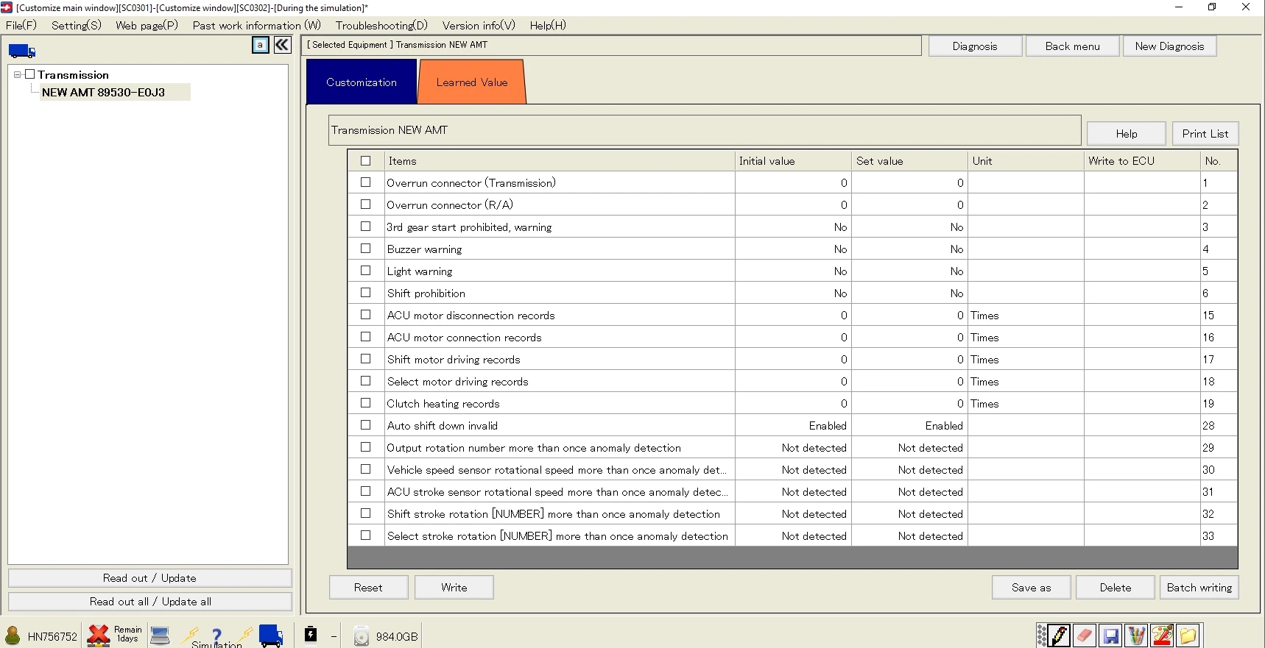
Task: Switch to the Learned Value tab
Action: click(472, 82)
